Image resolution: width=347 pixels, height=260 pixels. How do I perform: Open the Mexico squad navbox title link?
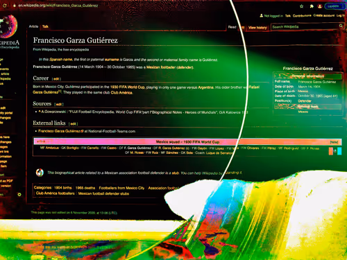point(187,142)
